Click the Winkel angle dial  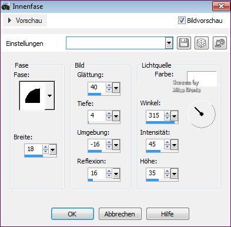click(x=202, y=114)
